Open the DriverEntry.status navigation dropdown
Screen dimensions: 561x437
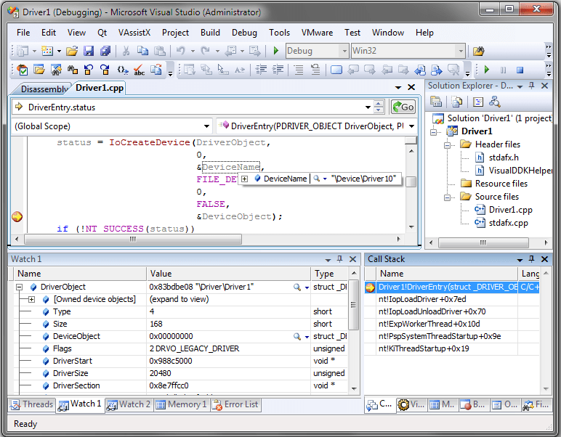tap(368, 107)
